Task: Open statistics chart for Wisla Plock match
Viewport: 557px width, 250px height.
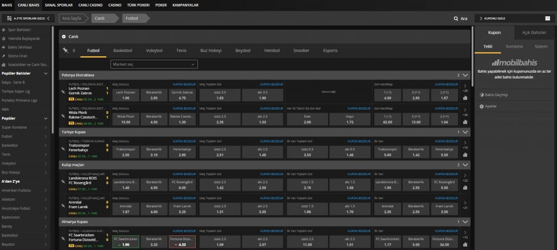Action: pos(465,122)
